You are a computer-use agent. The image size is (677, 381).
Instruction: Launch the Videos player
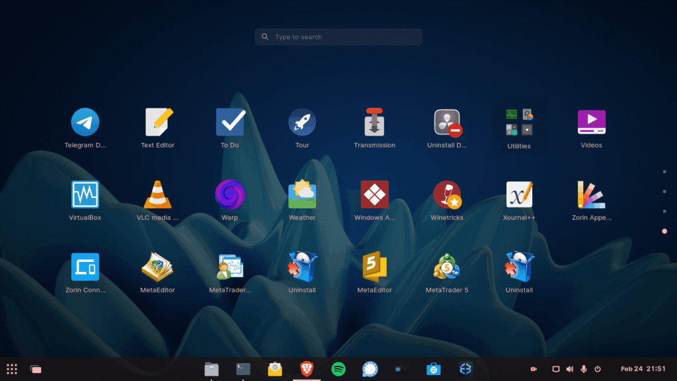[592, 122]
